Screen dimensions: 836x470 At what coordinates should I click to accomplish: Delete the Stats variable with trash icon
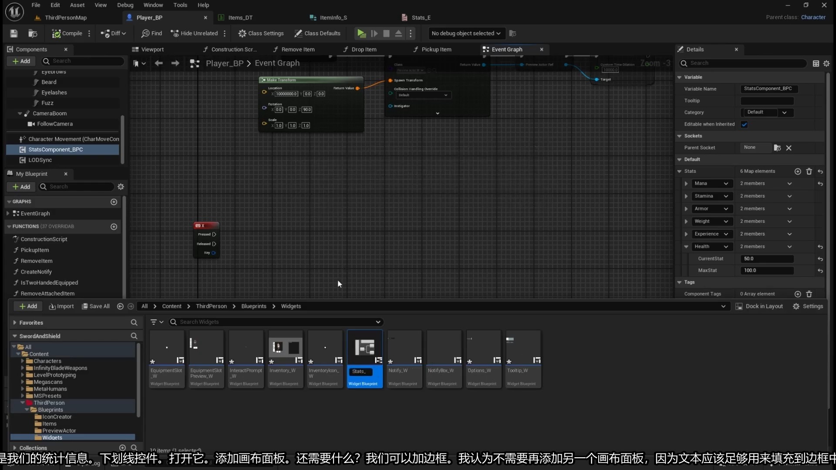click(x=809, y=171)
